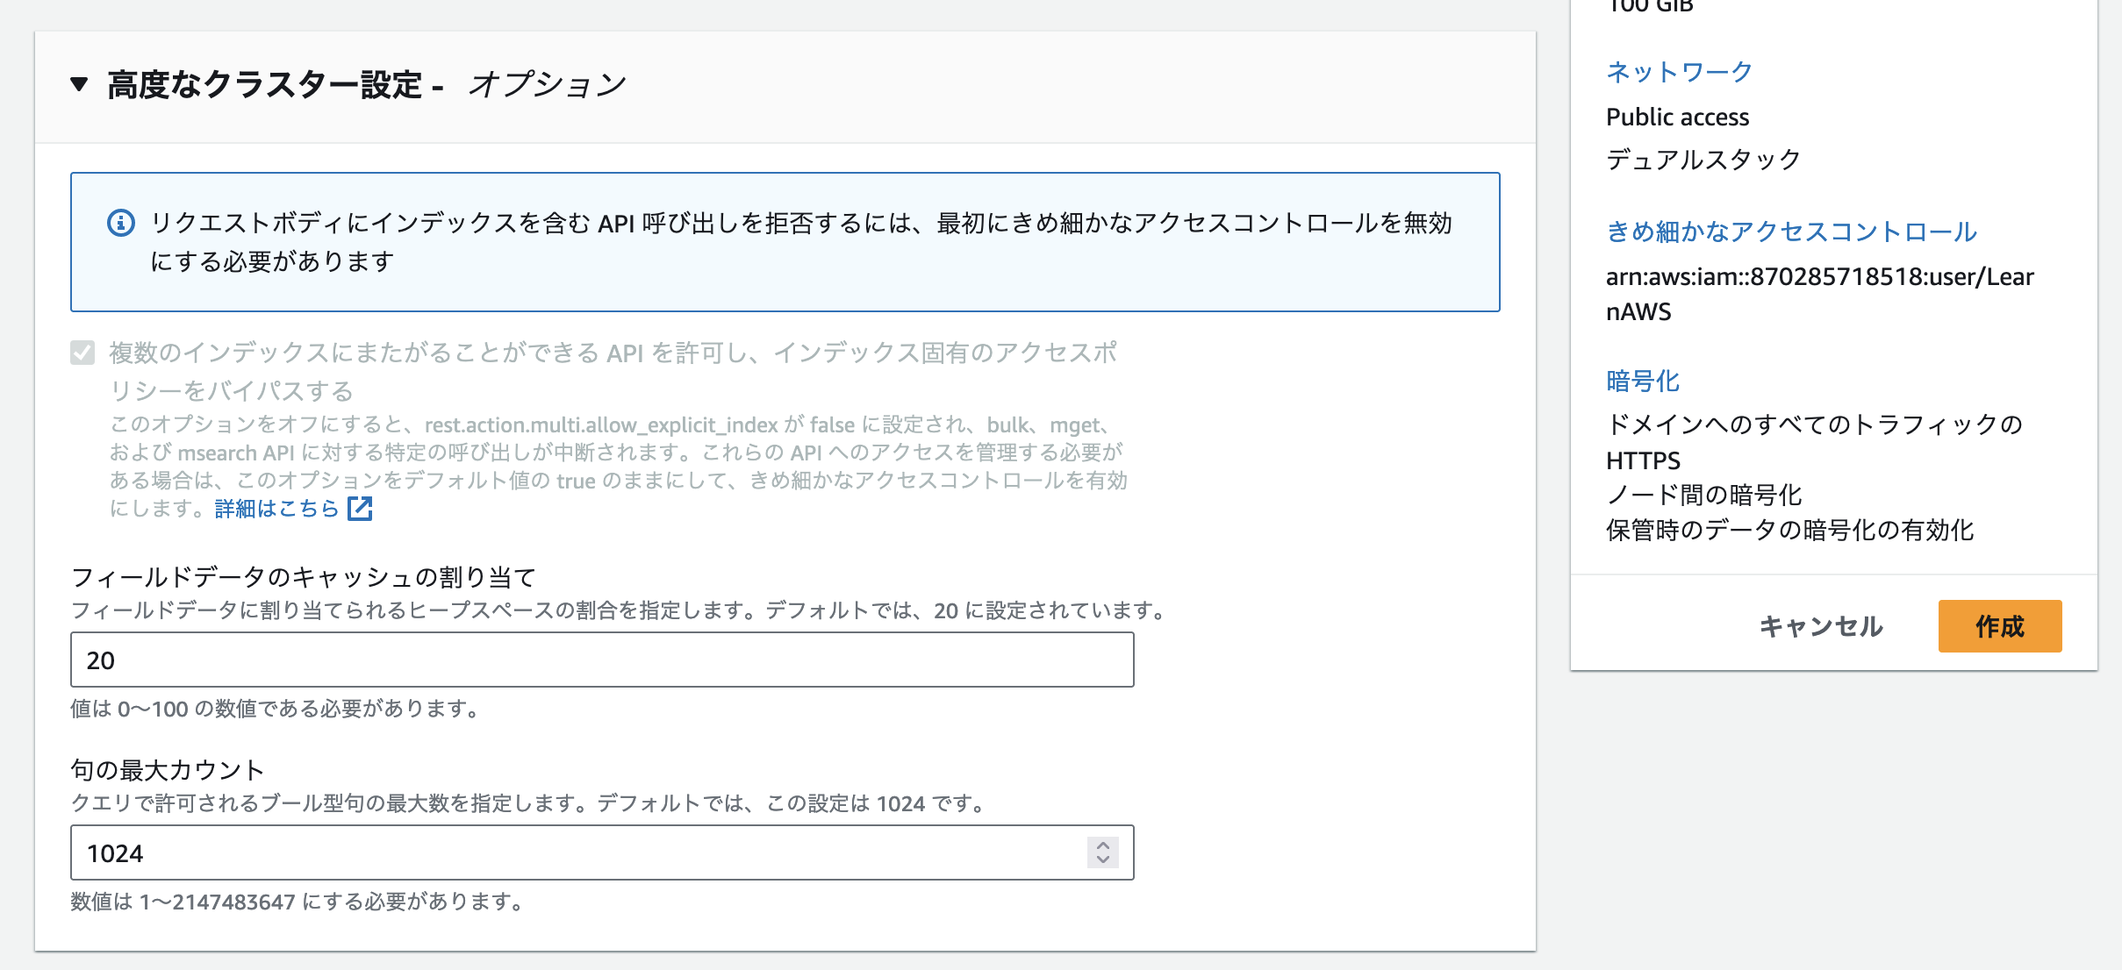The image size is (2122, 970).
Task: Collapse the 高度なクラスター設定 section triangle
Action: [x=79, y=84]
